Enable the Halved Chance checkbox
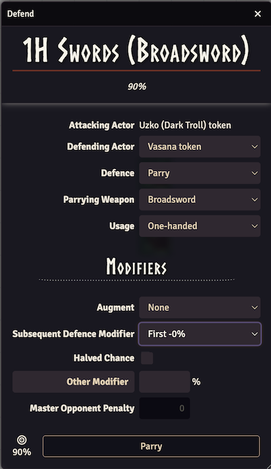This screenshot has height=469, width=271. click(x=147, y=358)
